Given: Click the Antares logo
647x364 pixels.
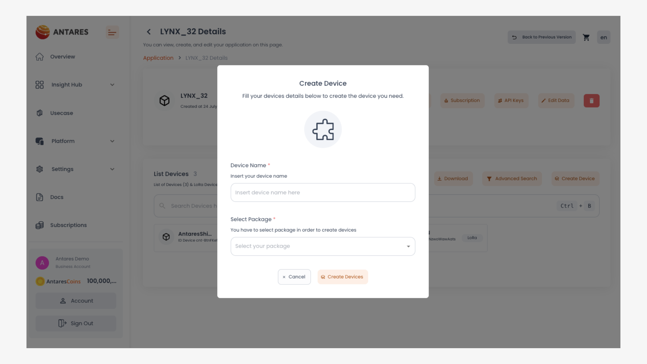Looking at the screenshot, I should pyautogui.click(x=62, y=32).
